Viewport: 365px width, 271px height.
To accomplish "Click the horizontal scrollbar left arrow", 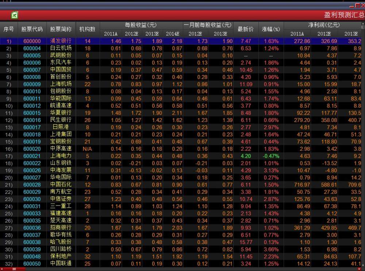I will (1, 269).
